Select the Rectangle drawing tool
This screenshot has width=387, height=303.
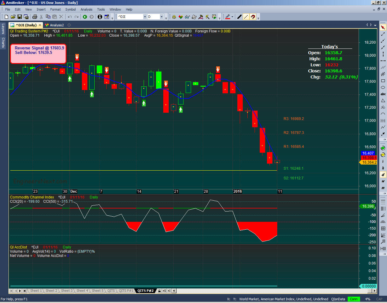click(x=383, y=81)
